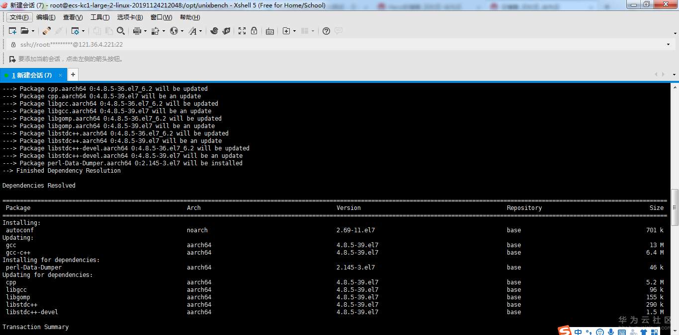The height and width of the screenshot is (335, 679).
Task: Click the terminal vertical scrollbar thumb
Action: (x=675, y=207)
